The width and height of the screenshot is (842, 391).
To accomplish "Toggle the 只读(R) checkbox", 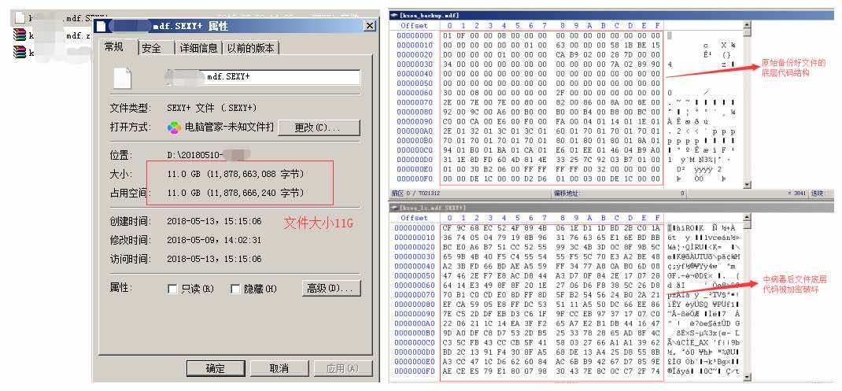I will point(172,290).
